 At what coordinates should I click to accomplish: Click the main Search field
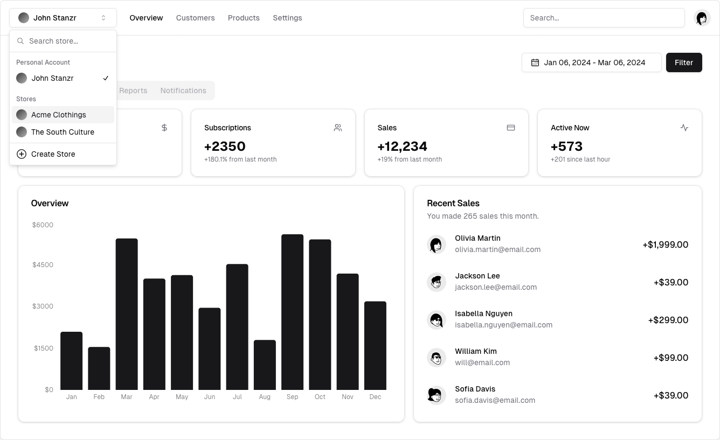pos(604,18)
